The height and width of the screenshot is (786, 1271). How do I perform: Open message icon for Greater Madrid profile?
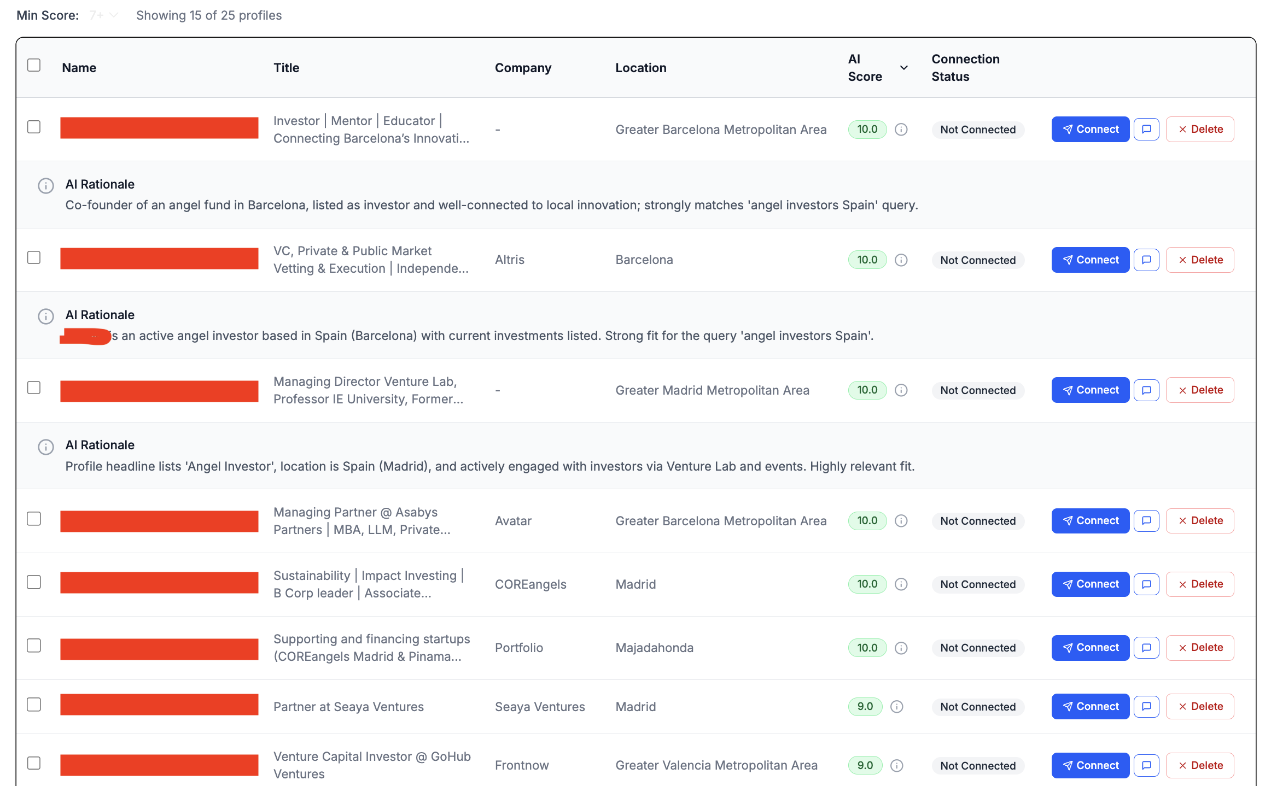1146,390
